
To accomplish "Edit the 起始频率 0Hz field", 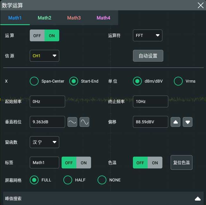I will 47,101.
